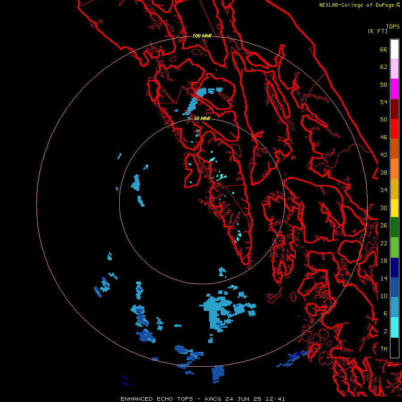
Task: Click the Enhanced Echo Tops KACG caption
Action: pos(202,399)
